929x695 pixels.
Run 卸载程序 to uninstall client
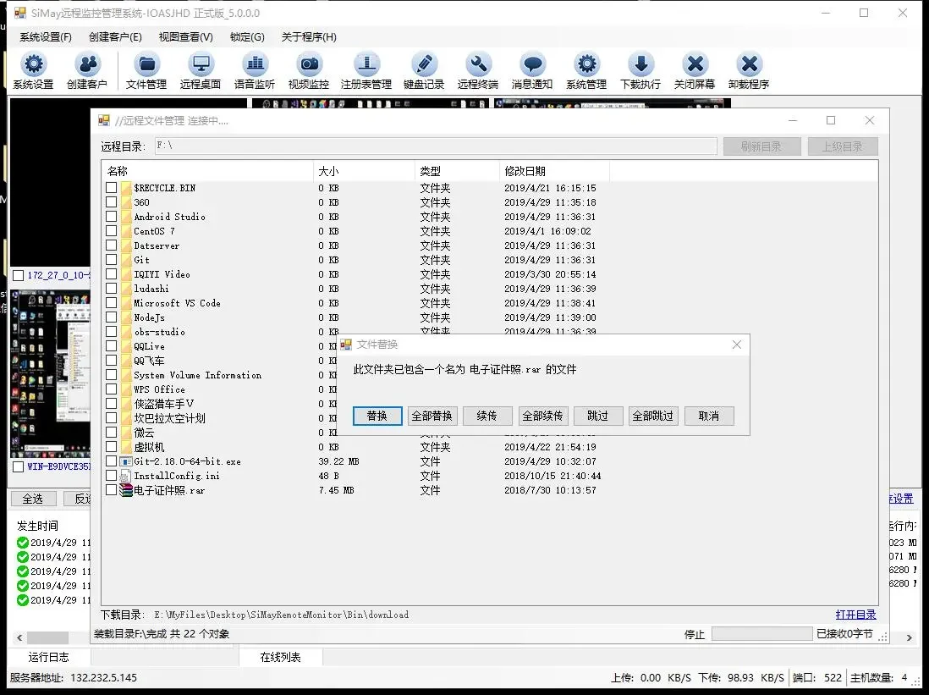coord(750,69)
